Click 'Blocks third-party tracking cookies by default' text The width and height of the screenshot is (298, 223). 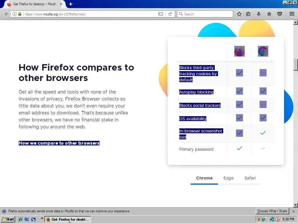pyautogui.click(x=198, y=74)
